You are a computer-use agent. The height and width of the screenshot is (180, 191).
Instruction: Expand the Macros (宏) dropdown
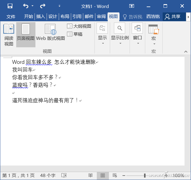pos(154,35)
